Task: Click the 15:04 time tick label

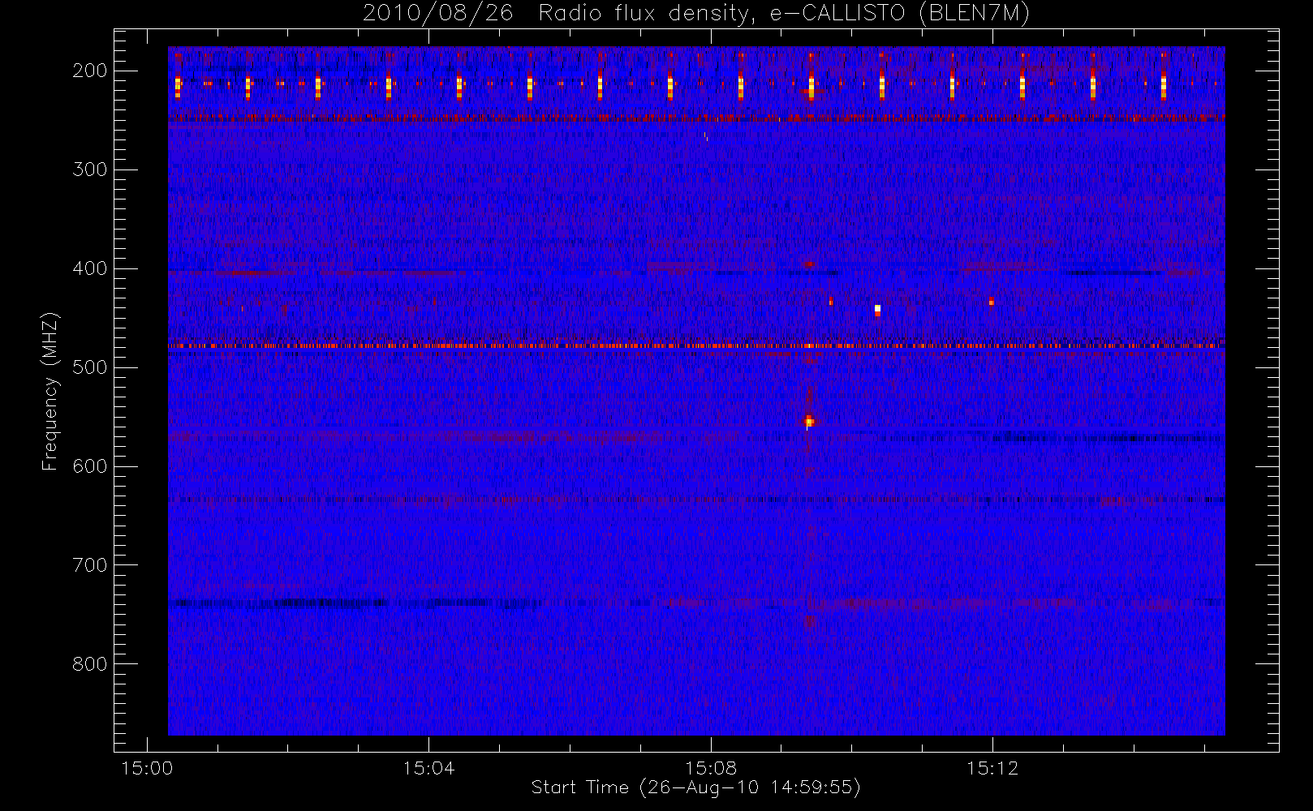Action: [428, 768]
